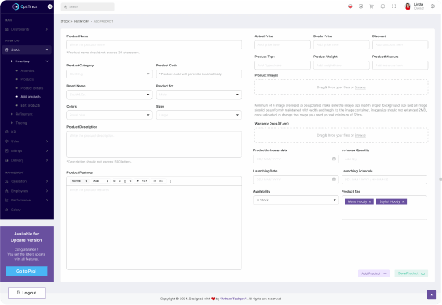The image size is (442, 305).
Task: Click the Product Code field
Action: 199,74
